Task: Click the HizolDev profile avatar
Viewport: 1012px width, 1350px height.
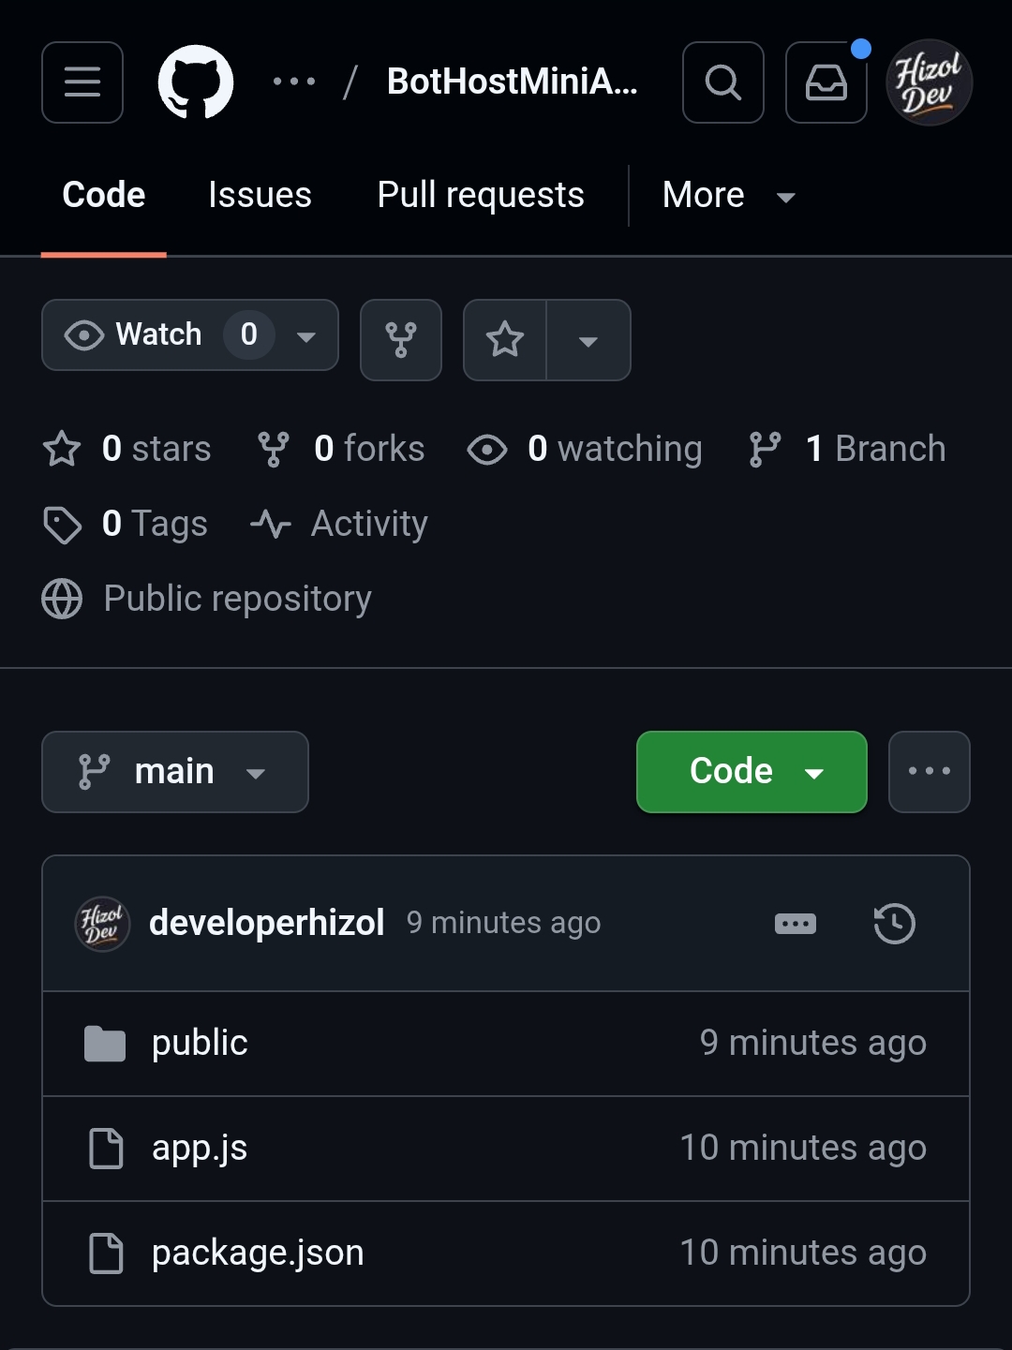Action: (929, 82)
